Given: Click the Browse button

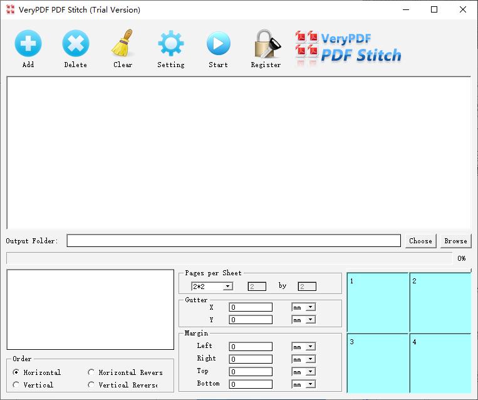Looking at the screenshot, I should [455, 241].
